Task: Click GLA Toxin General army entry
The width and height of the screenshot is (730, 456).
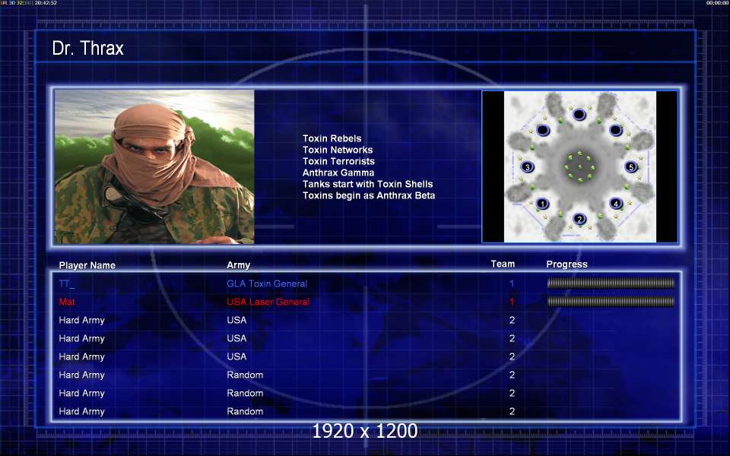Action: pyautogui.click(x=267, y=283)
